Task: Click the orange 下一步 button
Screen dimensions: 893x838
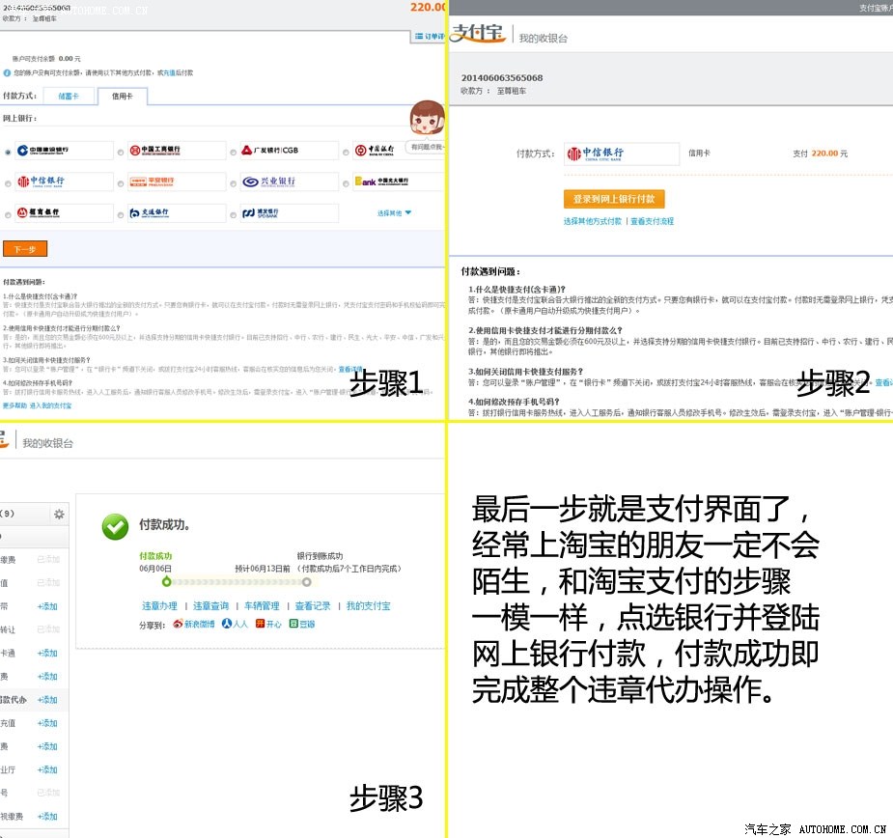Action: point(25,249)
